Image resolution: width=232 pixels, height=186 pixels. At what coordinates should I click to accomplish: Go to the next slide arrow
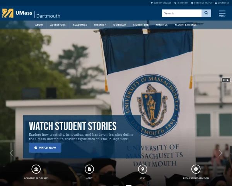(x=220, y=153)
